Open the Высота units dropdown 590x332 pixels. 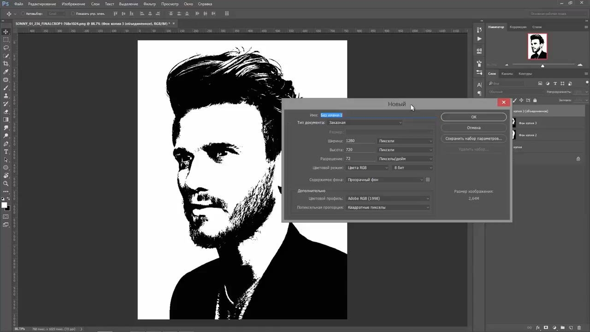pos(405,150)
